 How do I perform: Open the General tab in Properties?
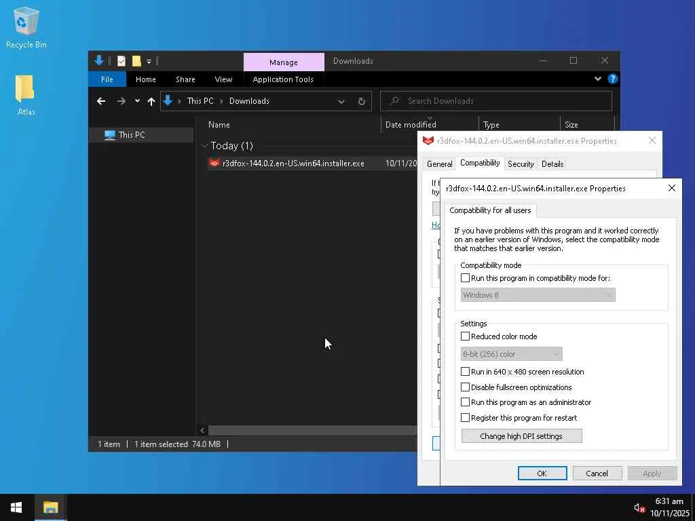point(439,164)
